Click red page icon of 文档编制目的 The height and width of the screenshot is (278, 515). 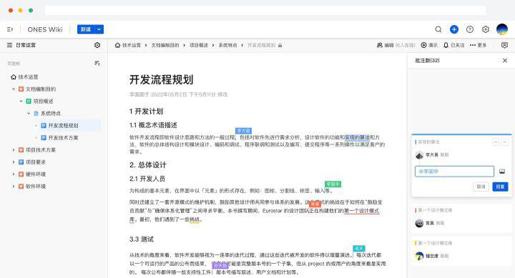pyautogui.click(x=21, y=89)
